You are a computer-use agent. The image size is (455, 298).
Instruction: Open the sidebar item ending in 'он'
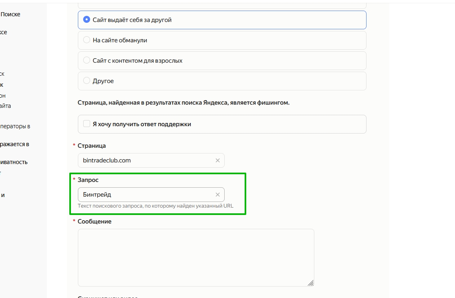(x=3, y=96)
